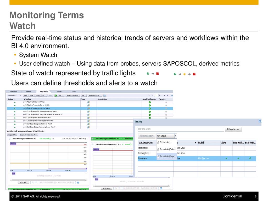Click status light of DashboardDesignProcessingServer Watch

15,127
